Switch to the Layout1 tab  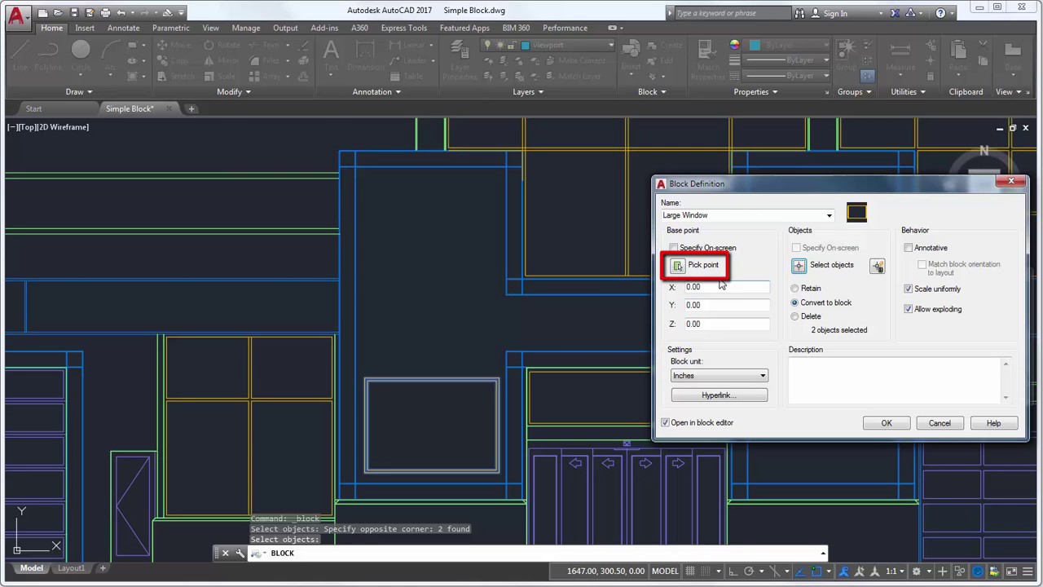(x=71, y=568)
